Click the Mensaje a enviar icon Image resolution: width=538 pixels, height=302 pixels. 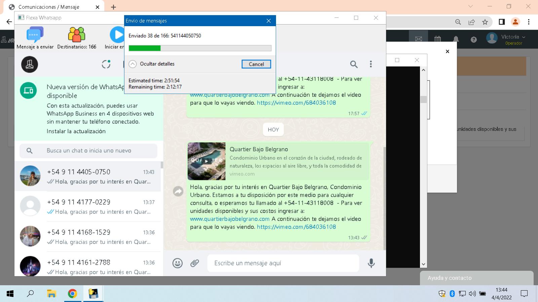(35, 35)
